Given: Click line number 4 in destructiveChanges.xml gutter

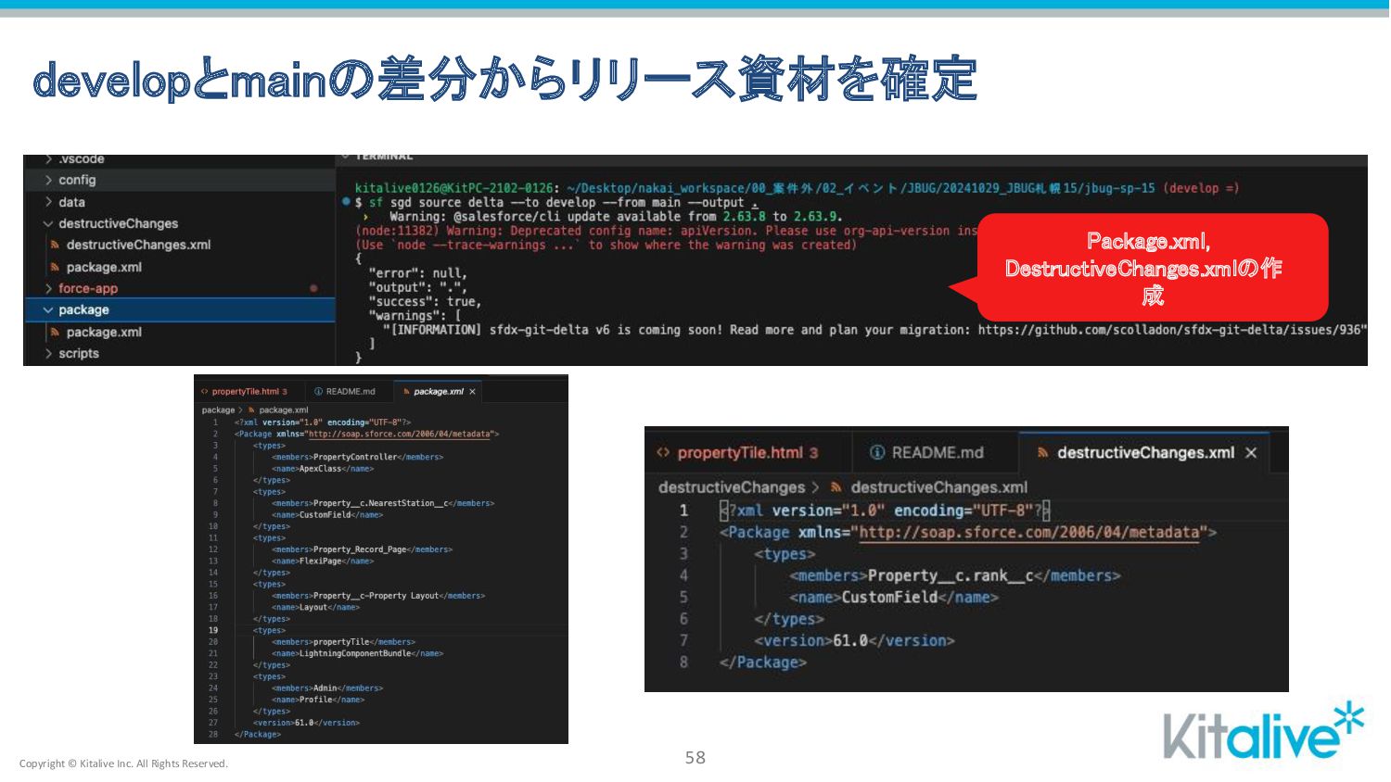Looking at the screenshot, I should click(684, 576).
